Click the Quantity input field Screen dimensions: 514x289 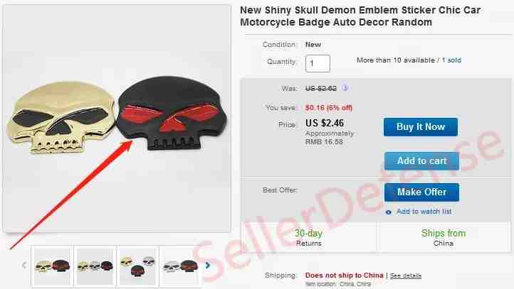click(x=318, y=63)
